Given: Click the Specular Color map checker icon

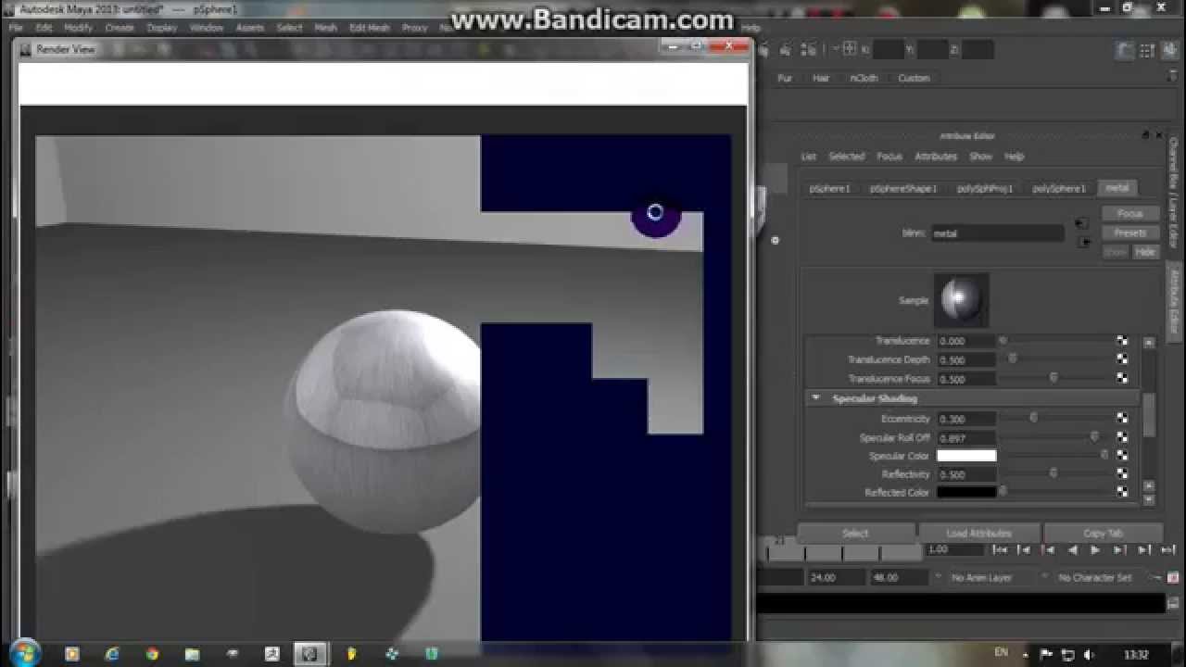Looking at the screenshot, I should click(1122, 456).
